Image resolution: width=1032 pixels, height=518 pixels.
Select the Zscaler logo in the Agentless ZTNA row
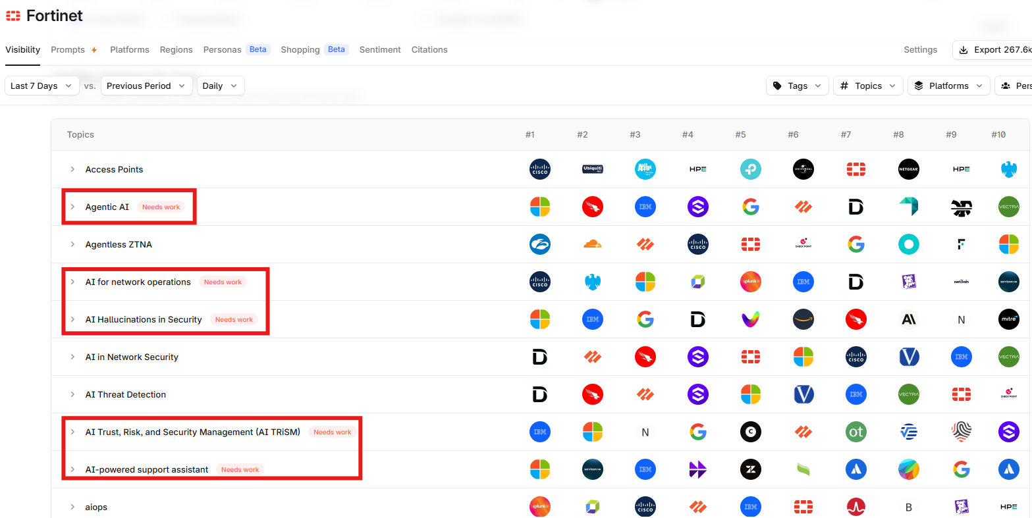[x=540, y=244]
